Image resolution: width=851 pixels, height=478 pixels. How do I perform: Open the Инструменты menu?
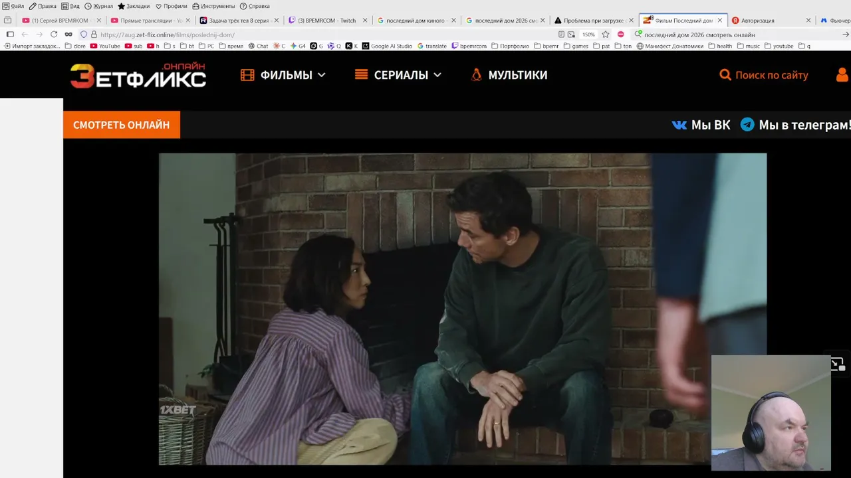213,6
